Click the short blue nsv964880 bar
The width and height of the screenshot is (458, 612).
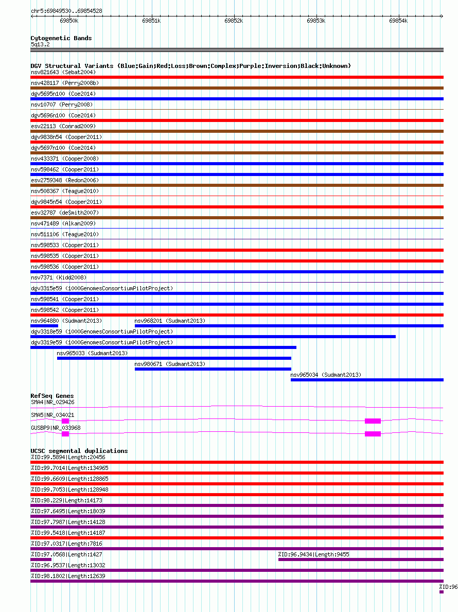click(44, 325)
